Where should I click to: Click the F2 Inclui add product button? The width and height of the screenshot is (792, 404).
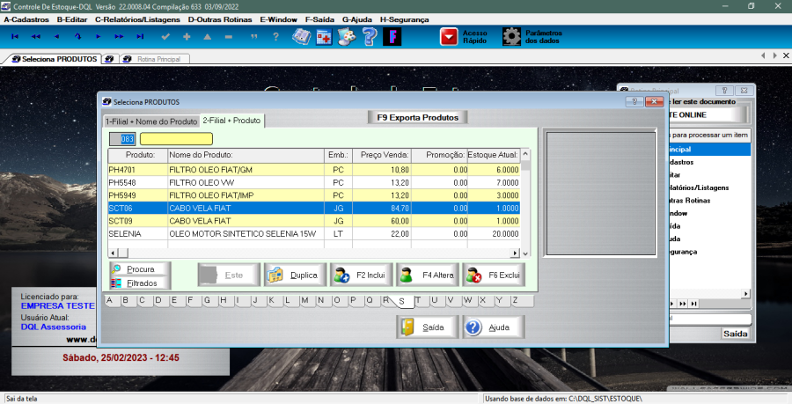point(361,275)
